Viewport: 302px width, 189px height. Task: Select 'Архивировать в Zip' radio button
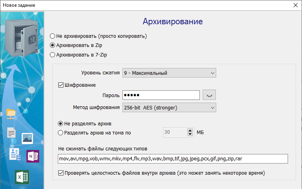(x=52, y=45)
